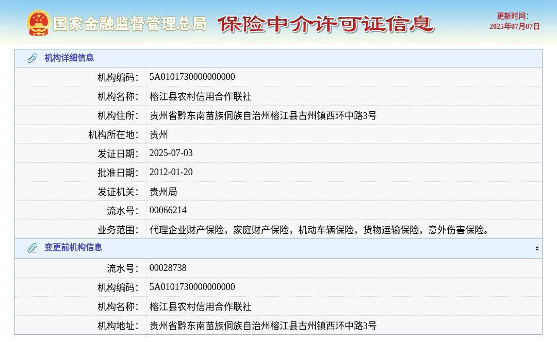Click the 流水号 label beside 00066214
Image resolution: width=557 pixels, height=342 pixels.
click(123, 211)
